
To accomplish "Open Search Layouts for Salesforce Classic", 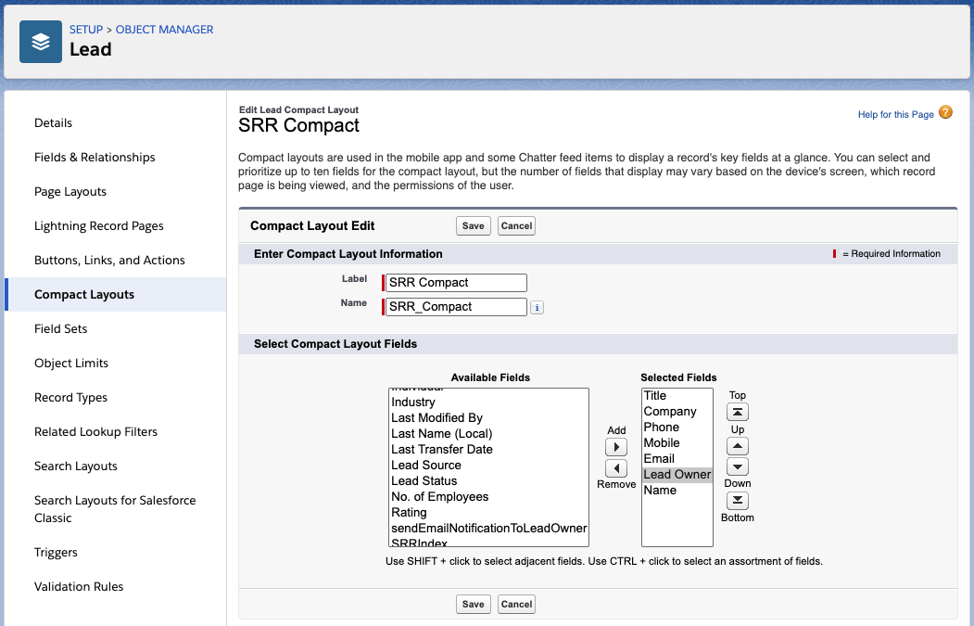I will point(115,509).
